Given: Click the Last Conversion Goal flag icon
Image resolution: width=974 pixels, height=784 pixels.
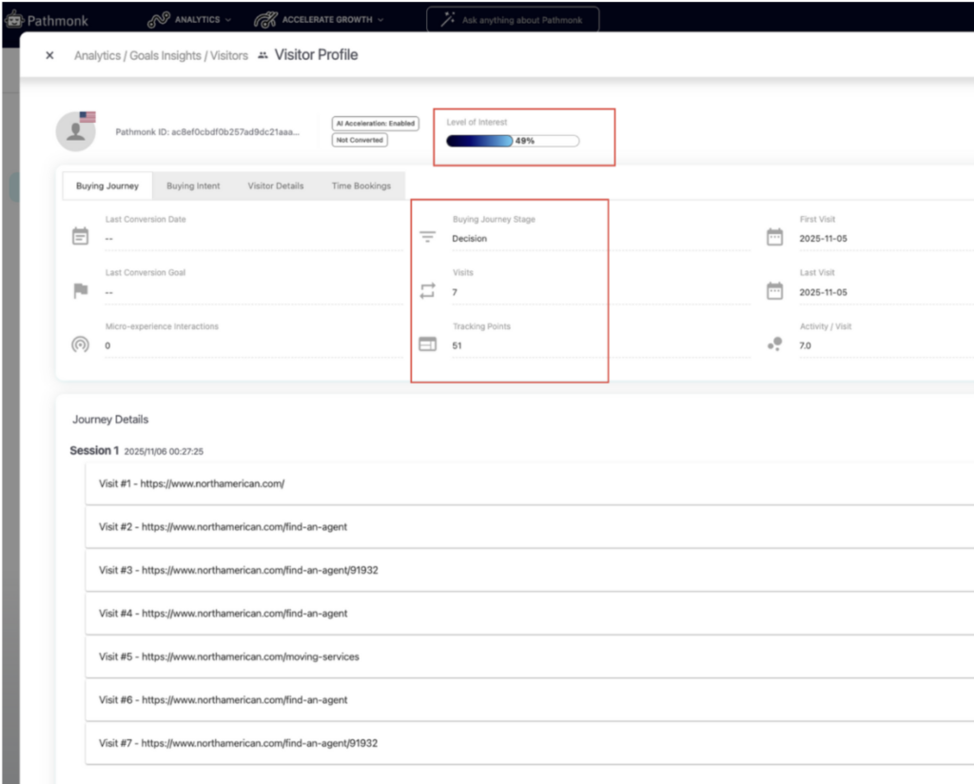Looking at the screenshot, I should [81, 290].
